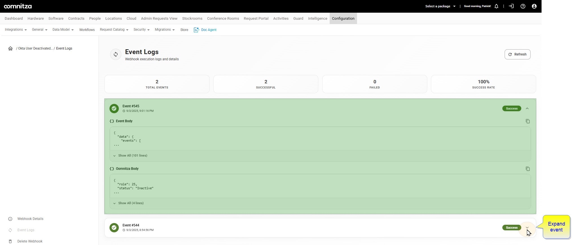Click Delete Webhook in sidebar
This screenshot has width=574, height=245.
[x=30, y=241]
